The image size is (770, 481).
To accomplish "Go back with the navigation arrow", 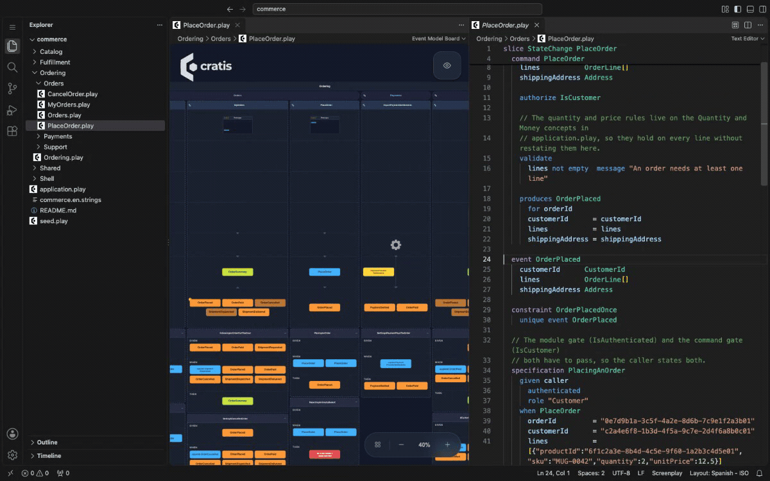I will click(x=230, y=9).
